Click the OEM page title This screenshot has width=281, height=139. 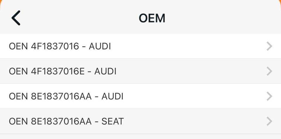pyautogui.click(x=152, y=18)
